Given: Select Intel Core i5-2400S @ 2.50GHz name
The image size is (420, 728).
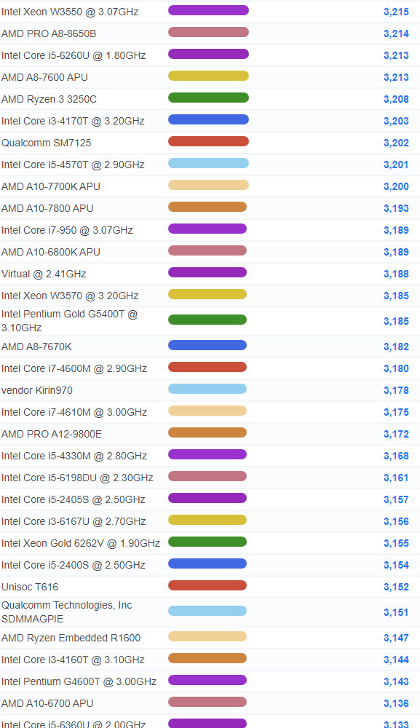Looking at the screenshot, I should [74, 565].
